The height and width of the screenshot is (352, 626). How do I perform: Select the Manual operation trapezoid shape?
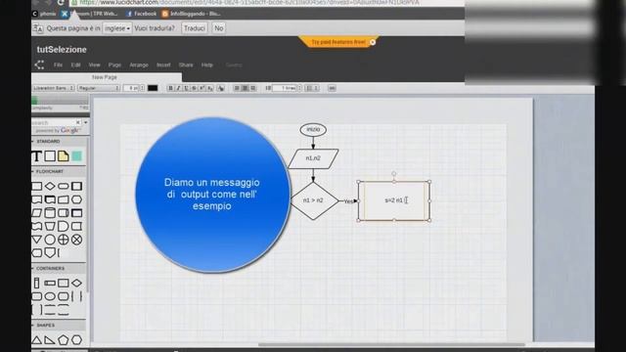[x=50, y=226]
